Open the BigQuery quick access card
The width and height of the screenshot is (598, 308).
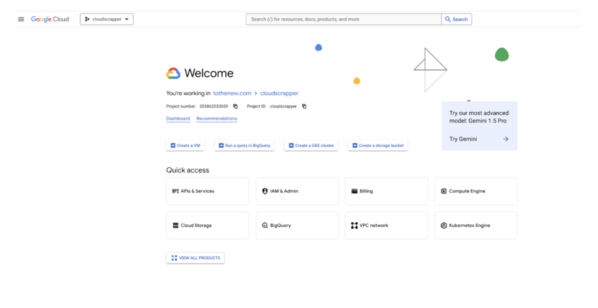(297, 226)
